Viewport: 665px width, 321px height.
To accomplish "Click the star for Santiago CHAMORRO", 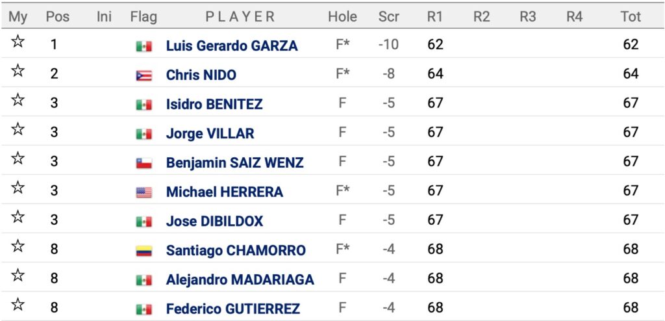I will click(18, 246).
